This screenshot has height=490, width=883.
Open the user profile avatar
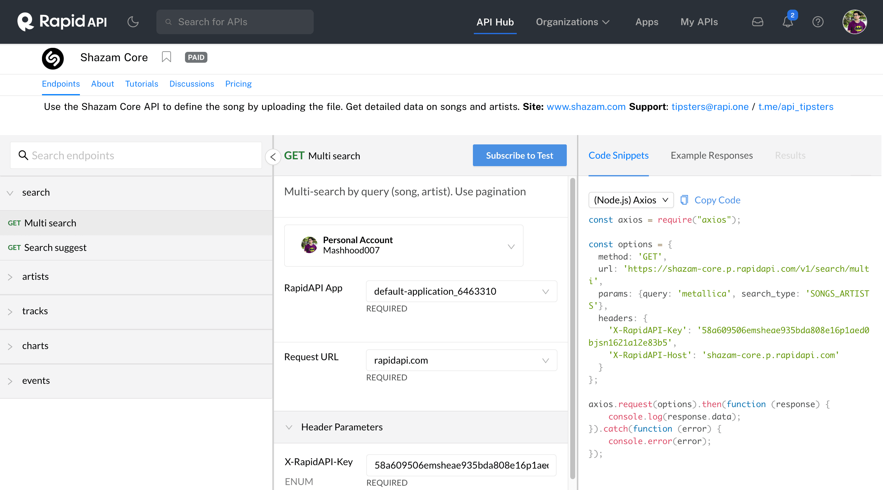coord(855,22)
